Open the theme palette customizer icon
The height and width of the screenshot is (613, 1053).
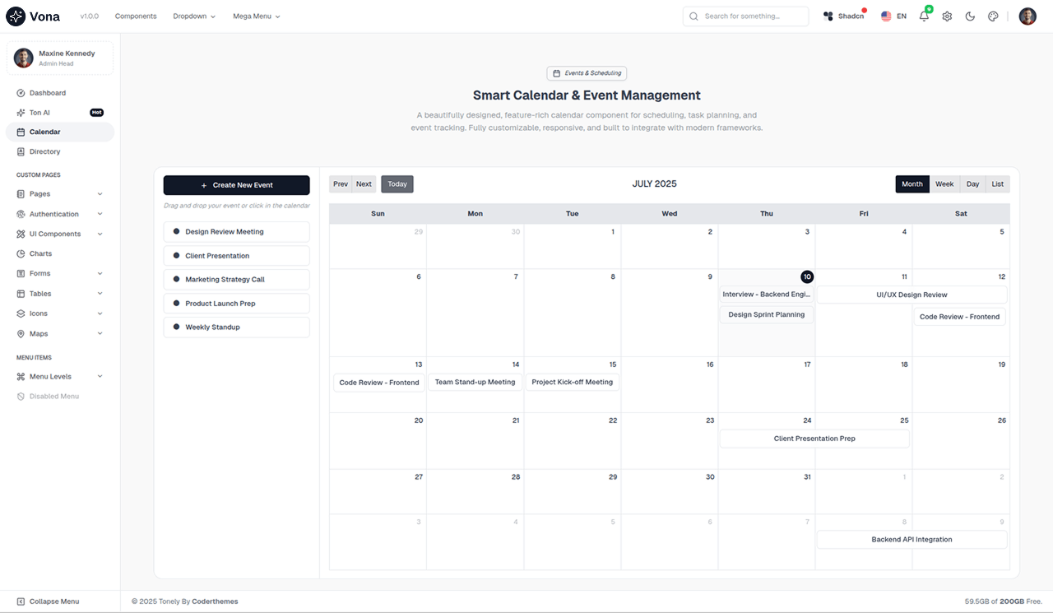pyautogui.click(x=993, y=16)
